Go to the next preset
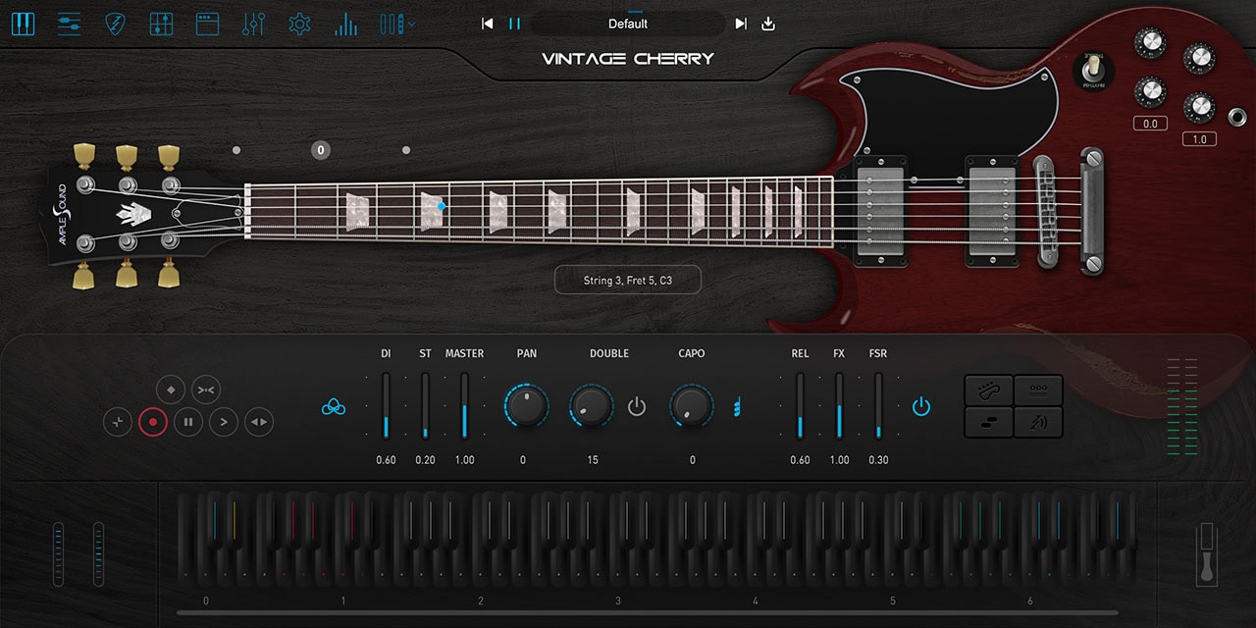This screenshot has width=1256, height=628. [x=741, y=24]
